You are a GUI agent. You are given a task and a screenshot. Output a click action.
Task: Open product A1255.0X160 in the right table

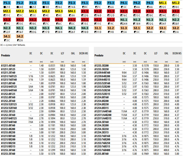click(x=102, y=154)
